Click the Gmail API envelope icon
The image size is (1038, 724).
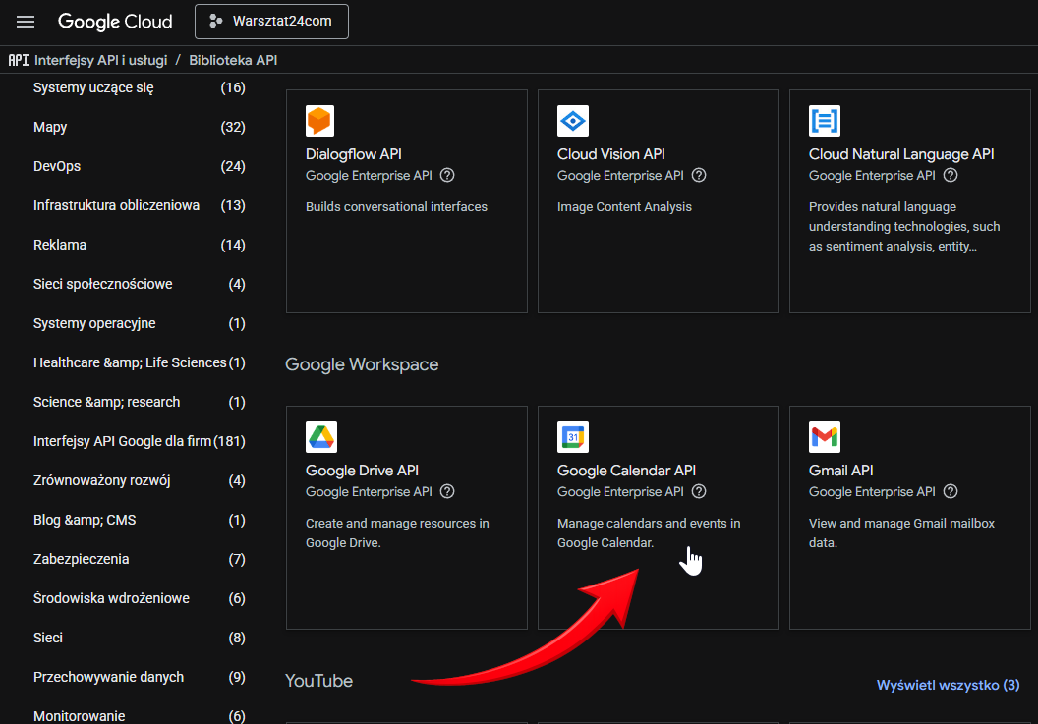pos(824,437)
